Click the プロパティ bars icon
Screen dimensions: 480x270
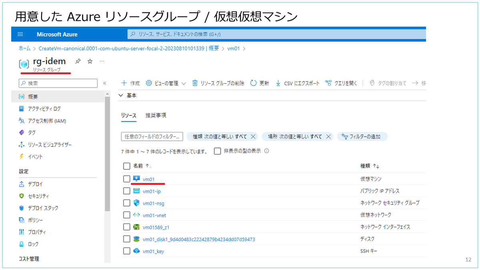click(x=22, y=232)
